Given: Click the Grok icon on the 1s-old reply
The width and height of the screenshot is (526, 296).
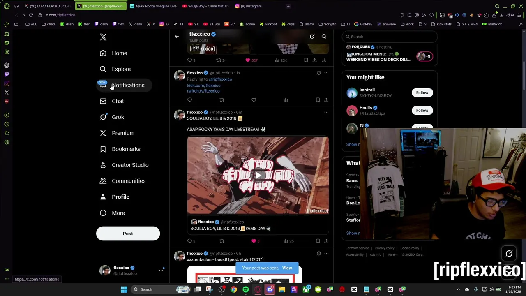Looking at the screenshot, I should [318, 73].
